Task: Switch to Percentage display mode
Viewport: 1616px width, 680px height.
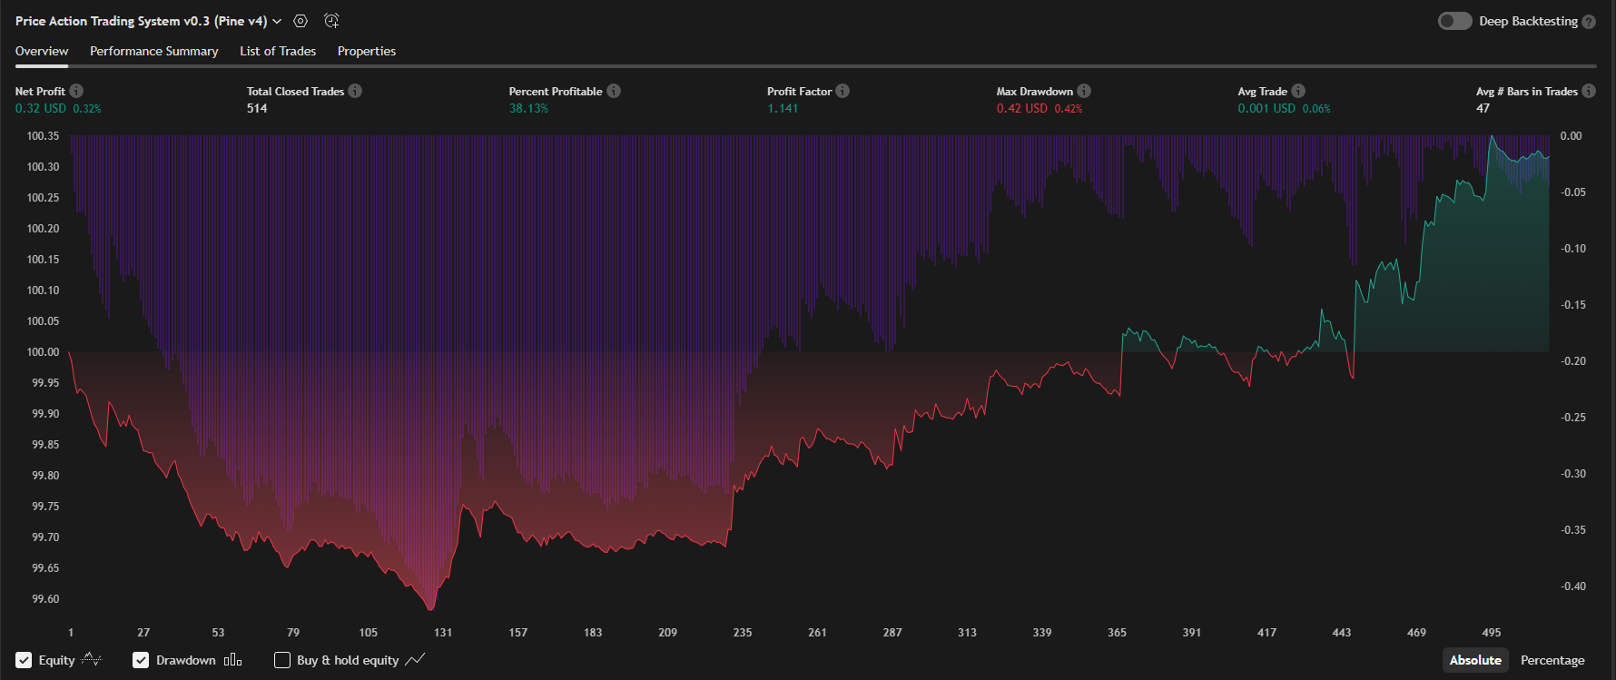Action: 1552,660
